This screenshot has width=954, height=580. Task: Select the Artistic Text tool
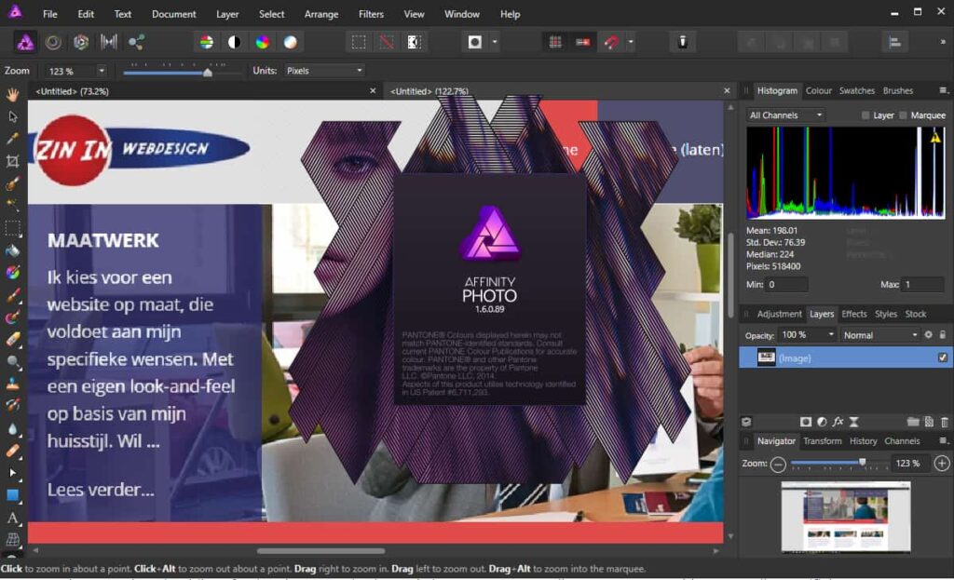click(x=12, y=518)
